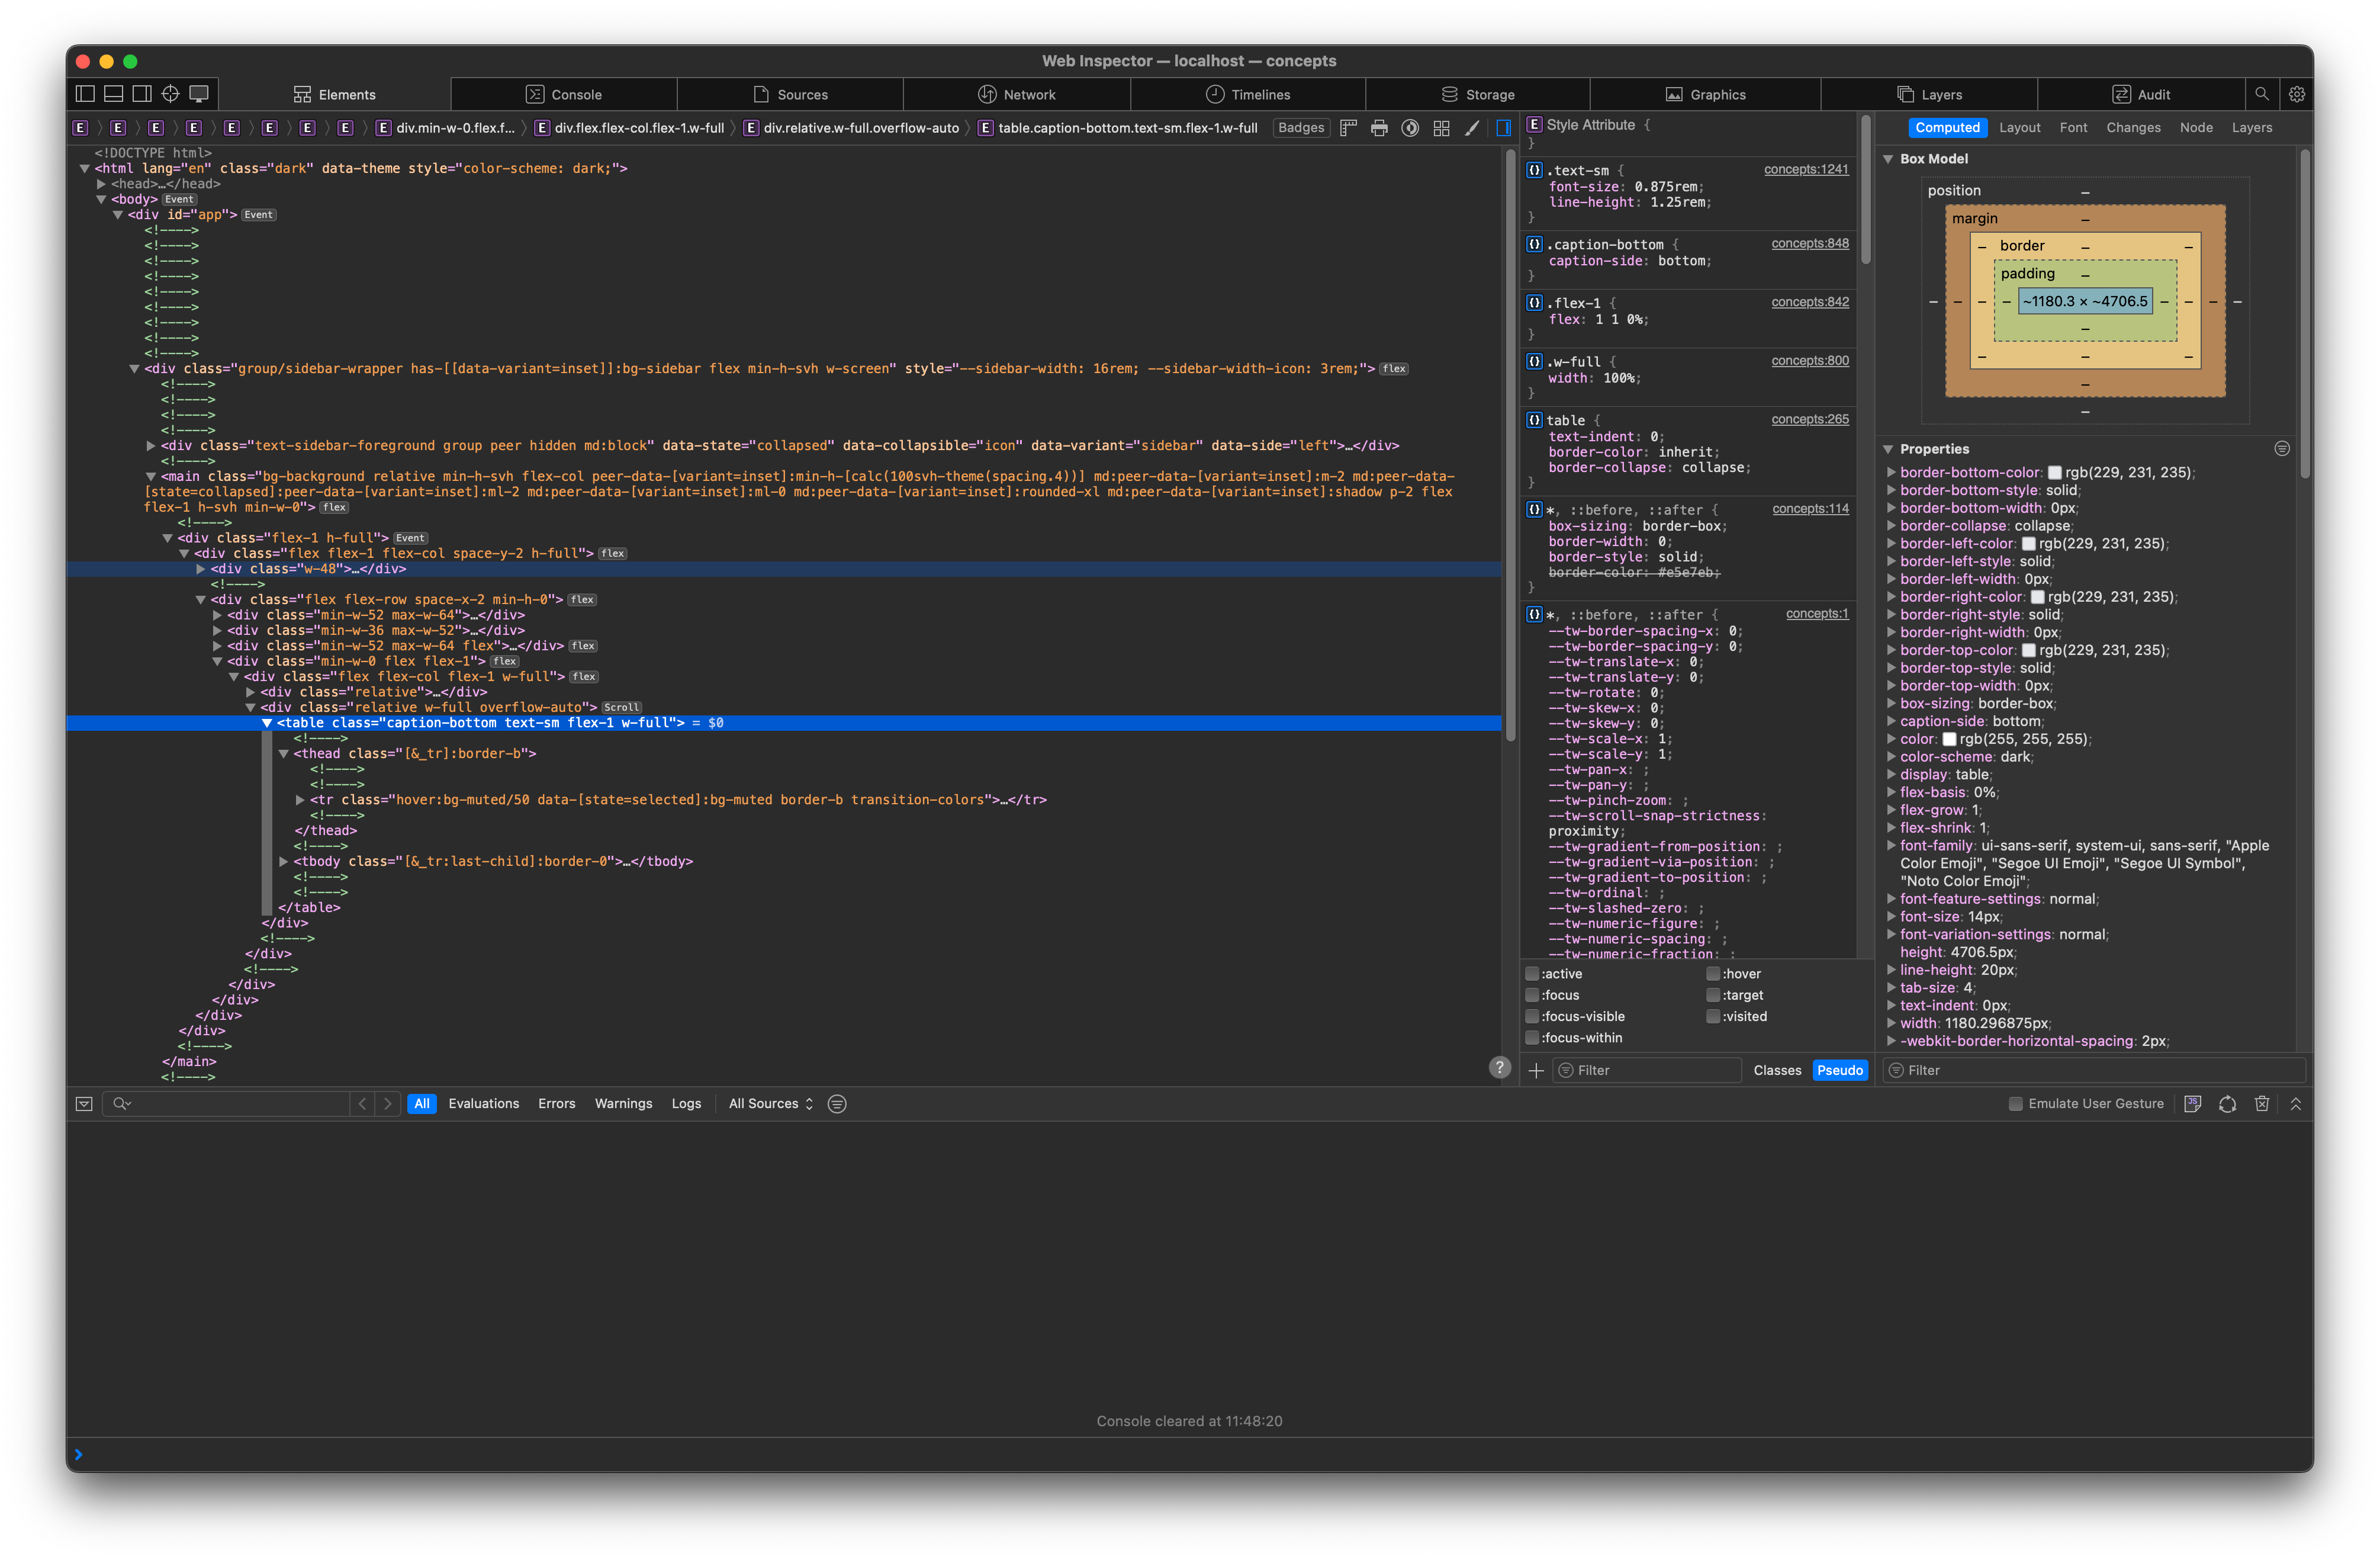Open All Sources dropdown in console
The width and height of the screenshot is (2380, 1560).
[x=770, y=1104]
